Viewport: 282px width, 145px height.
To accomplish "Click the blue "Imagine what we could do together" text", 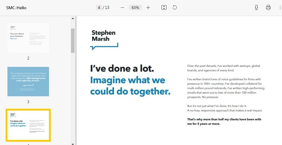I will 130,86.
